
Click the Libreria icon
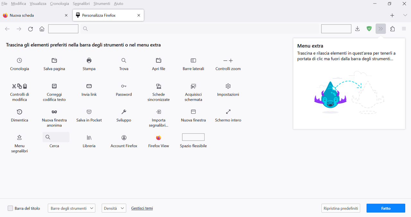tap(89, 137)
